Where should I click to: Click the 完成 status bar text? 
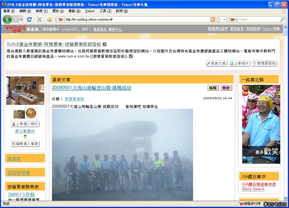pyautogui.click(x=6, y=204)
